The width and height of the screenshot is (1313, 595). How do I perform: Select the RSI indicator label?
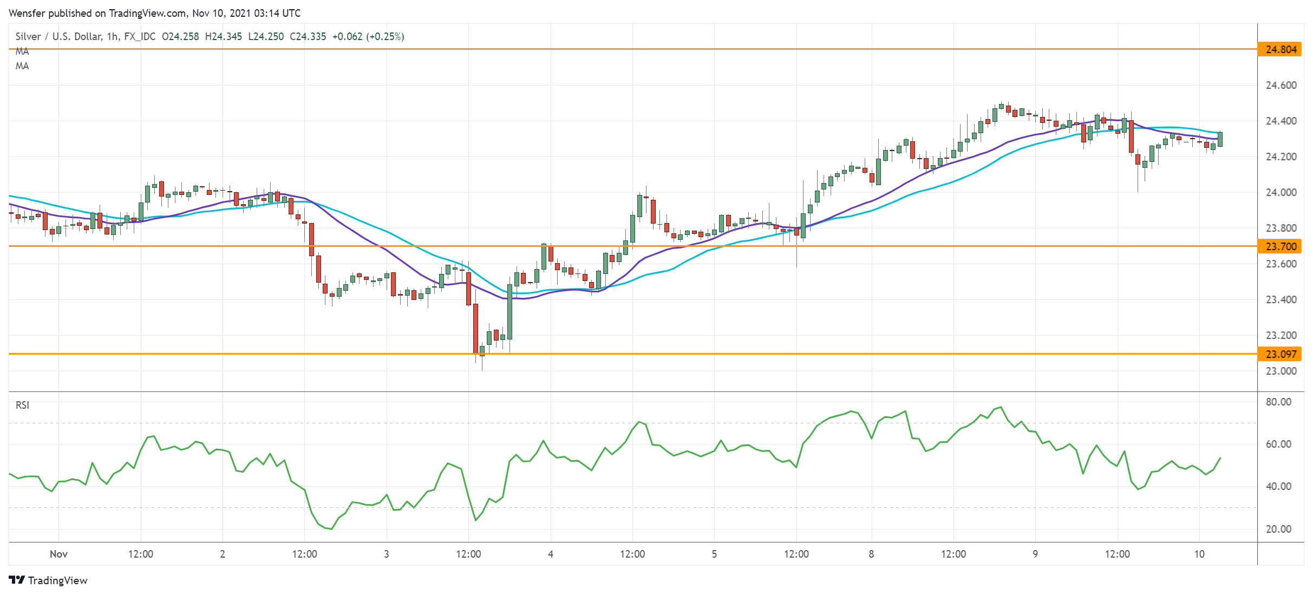[x=22, y=405]
